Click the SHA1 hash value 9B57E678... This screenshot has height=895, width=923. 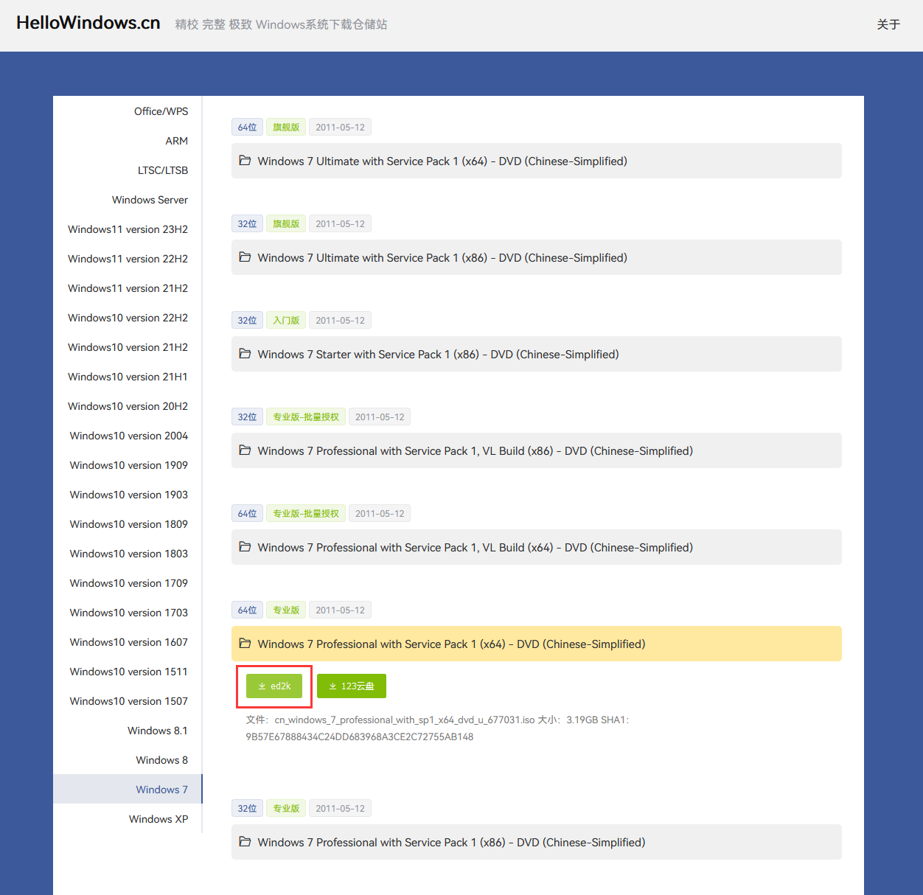360,736
